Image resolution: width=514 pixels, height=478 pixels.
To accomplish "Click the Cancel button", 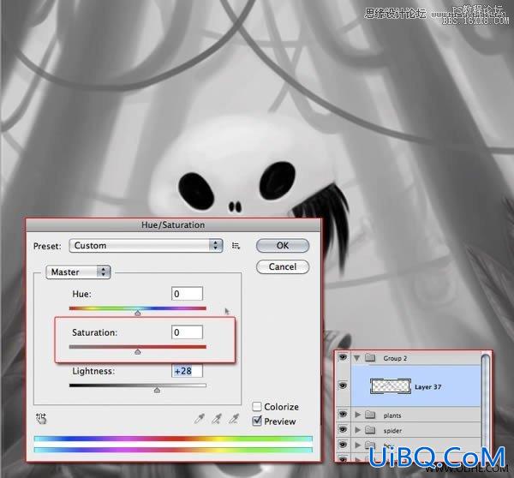I will point(282,266).
